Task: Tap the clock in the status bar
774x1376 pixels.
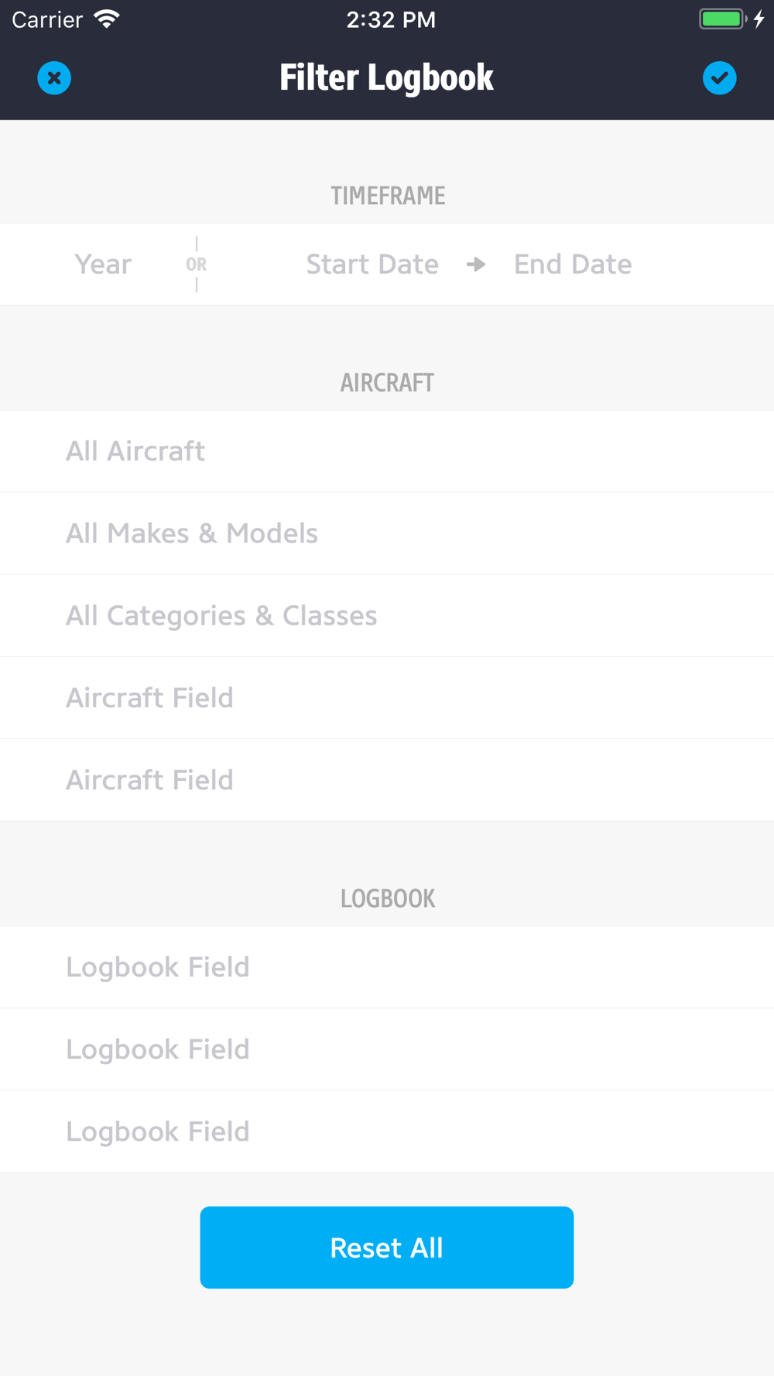Action: pyautogui.click(x=391, y=19)
